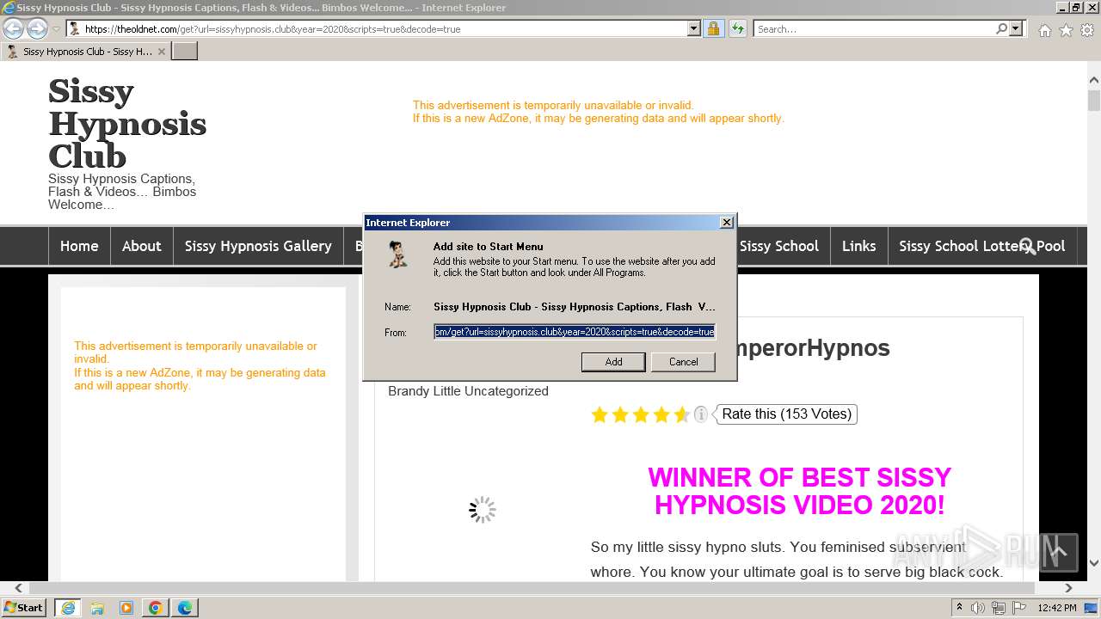Open the Brandy Little author link
The height and width of the screenshot is (619, 1101).
coord(424,391)
